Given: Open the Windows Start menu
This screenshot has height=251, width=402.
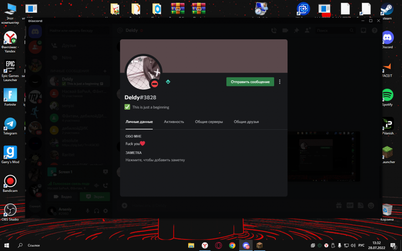Looking at the screenshot, I should pyautogui.click(x=7, y=245).
